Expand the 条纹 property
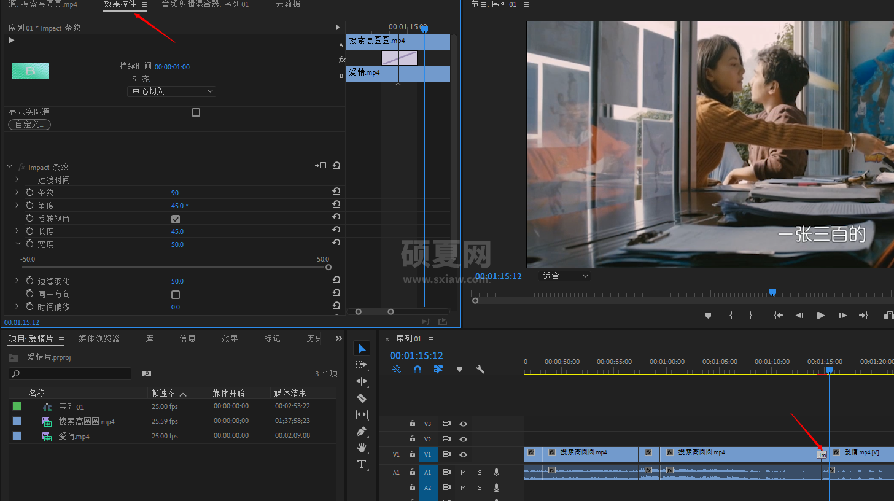Viewport: 894px width, 501px height. (17, 192)
